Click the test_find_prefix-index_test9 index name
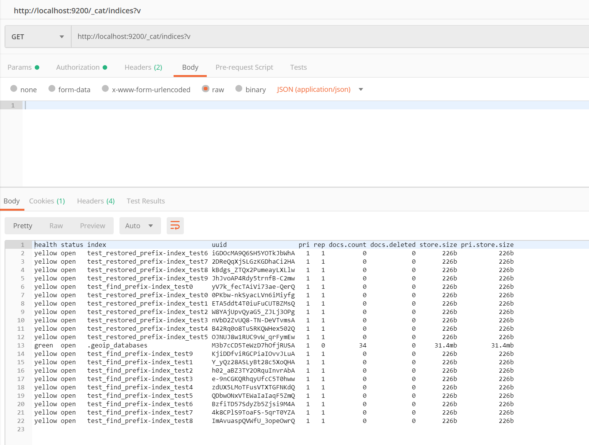This screenshot has width=589, height=445. tap(140, 354)
